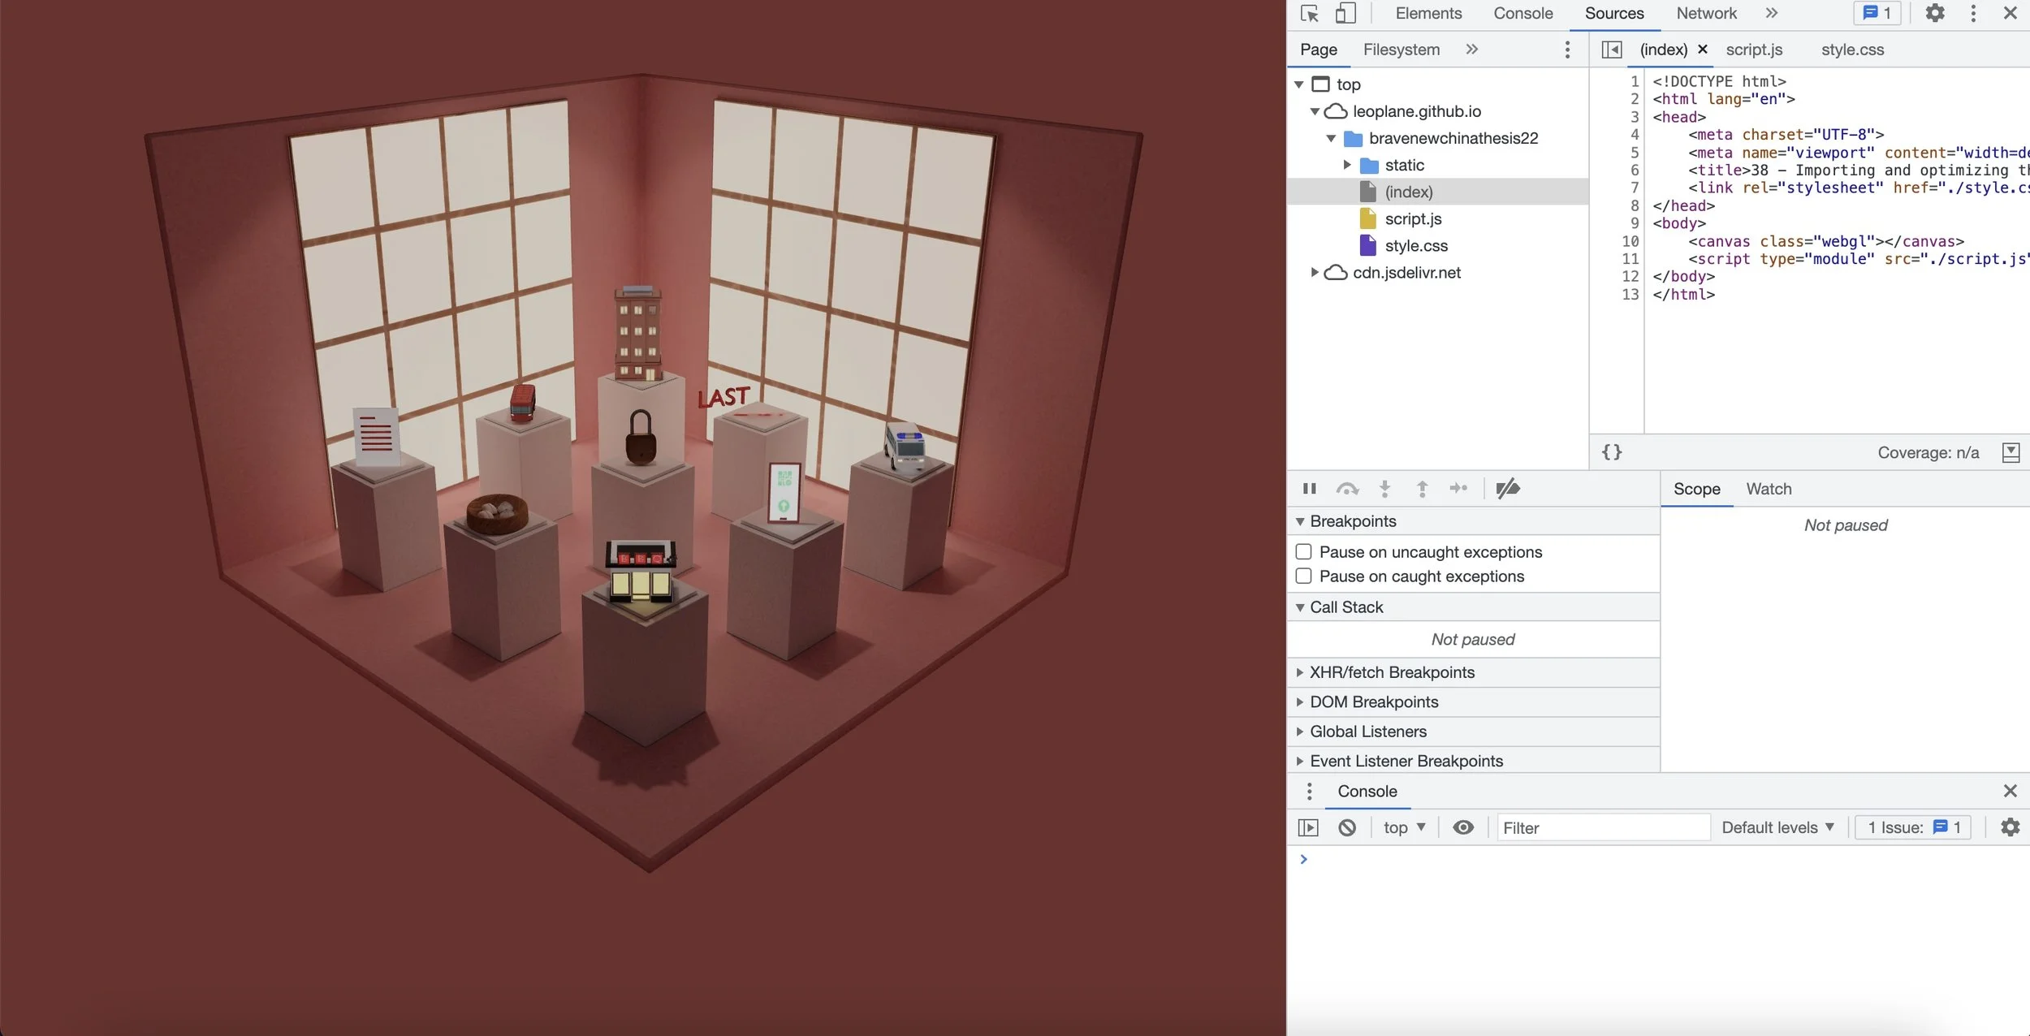Viewport: 2030px width, 1036px height.
Task: Expand the static folder
Action: [x=1348, y=166]
